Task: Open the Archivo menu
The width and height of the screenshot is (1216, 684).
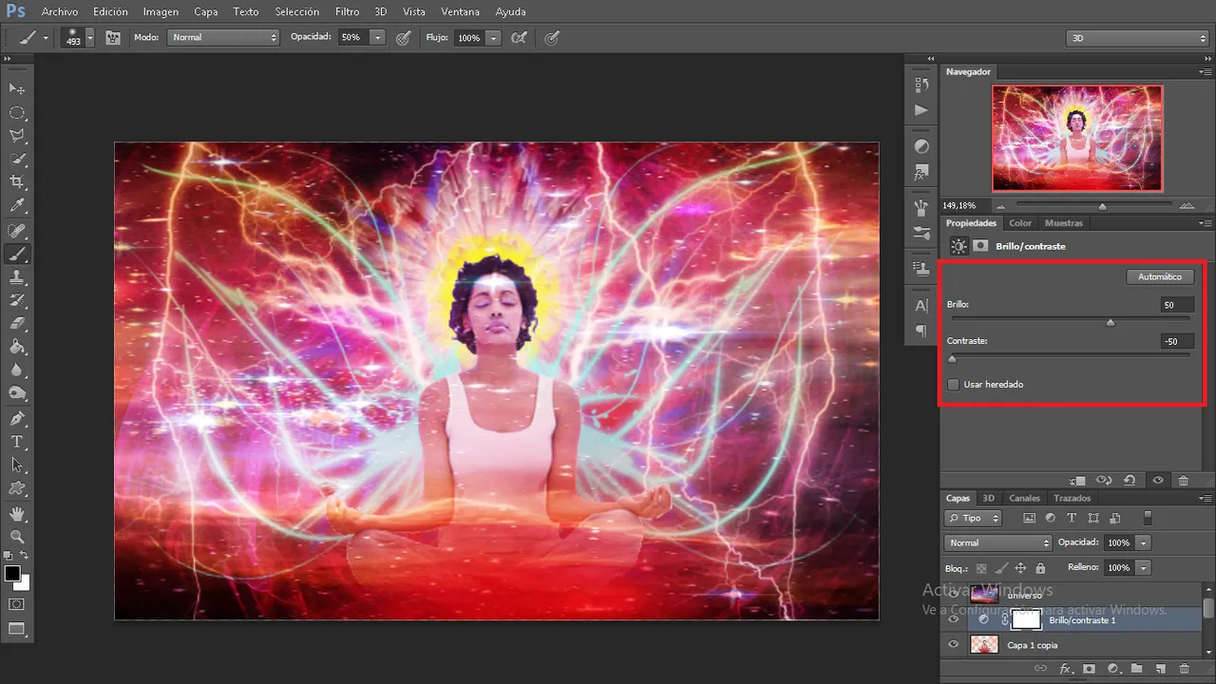Action: [x=60, y=11]
